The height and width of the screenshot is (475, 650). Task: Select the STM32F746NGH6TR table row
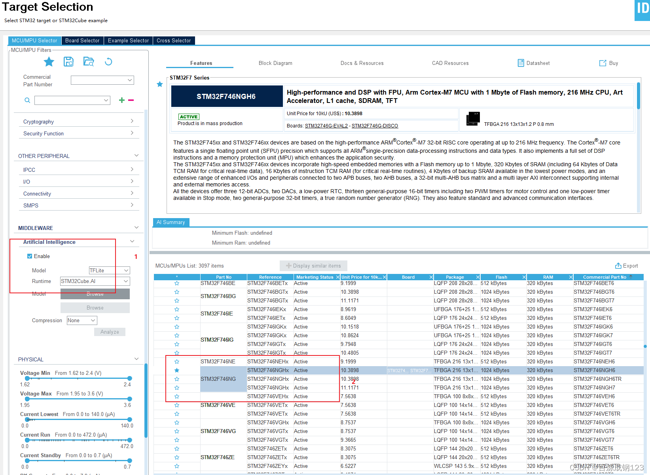coord(398,379)
